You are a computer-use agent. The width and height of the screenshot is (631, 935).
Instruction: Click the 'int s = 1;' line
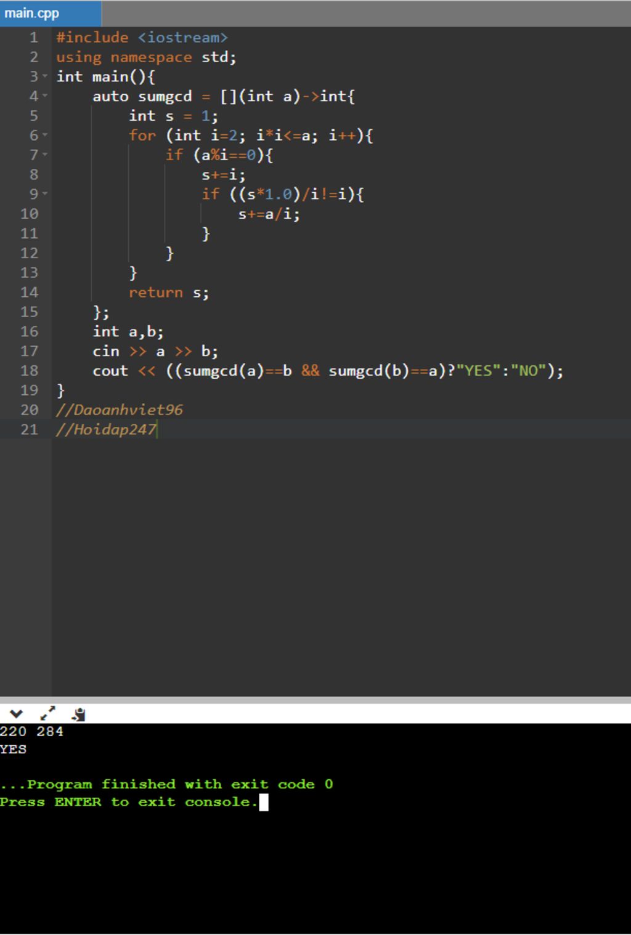[173, 116]
